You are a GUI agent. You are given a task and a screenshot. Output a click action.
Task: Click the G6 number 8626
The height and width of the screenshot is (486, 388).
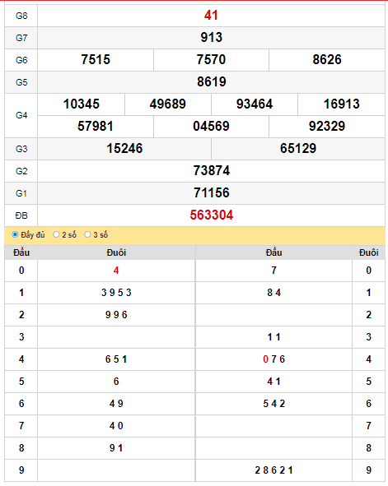pyautogui.click(x=327, y=60)
